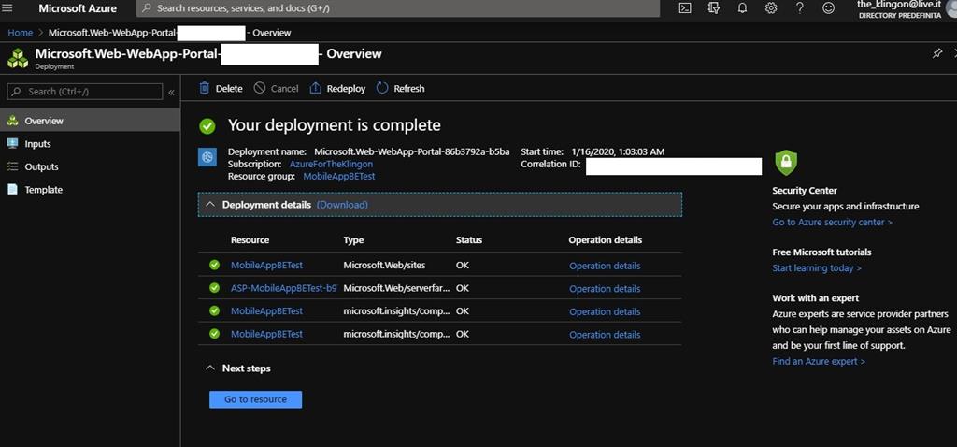The height and width of the screenshot is (447, 957).
Task: Click the blue web app deployment icon
Action: pos(207,157)
